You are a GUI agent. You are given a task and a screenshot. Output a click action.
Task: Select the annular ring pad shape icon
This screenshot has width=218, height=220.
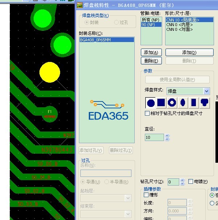pyautogui.click(x=172, y=103)
